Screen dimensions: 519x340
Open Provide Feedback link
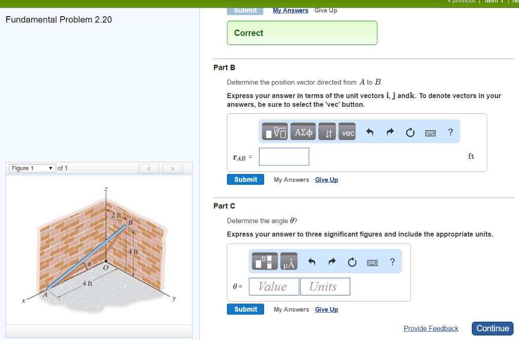[x=431, y=328]
